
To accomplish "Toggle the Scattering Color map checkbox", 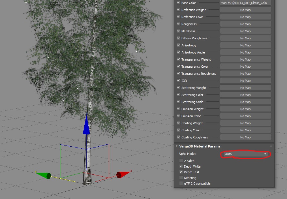I will click(179, 95).
